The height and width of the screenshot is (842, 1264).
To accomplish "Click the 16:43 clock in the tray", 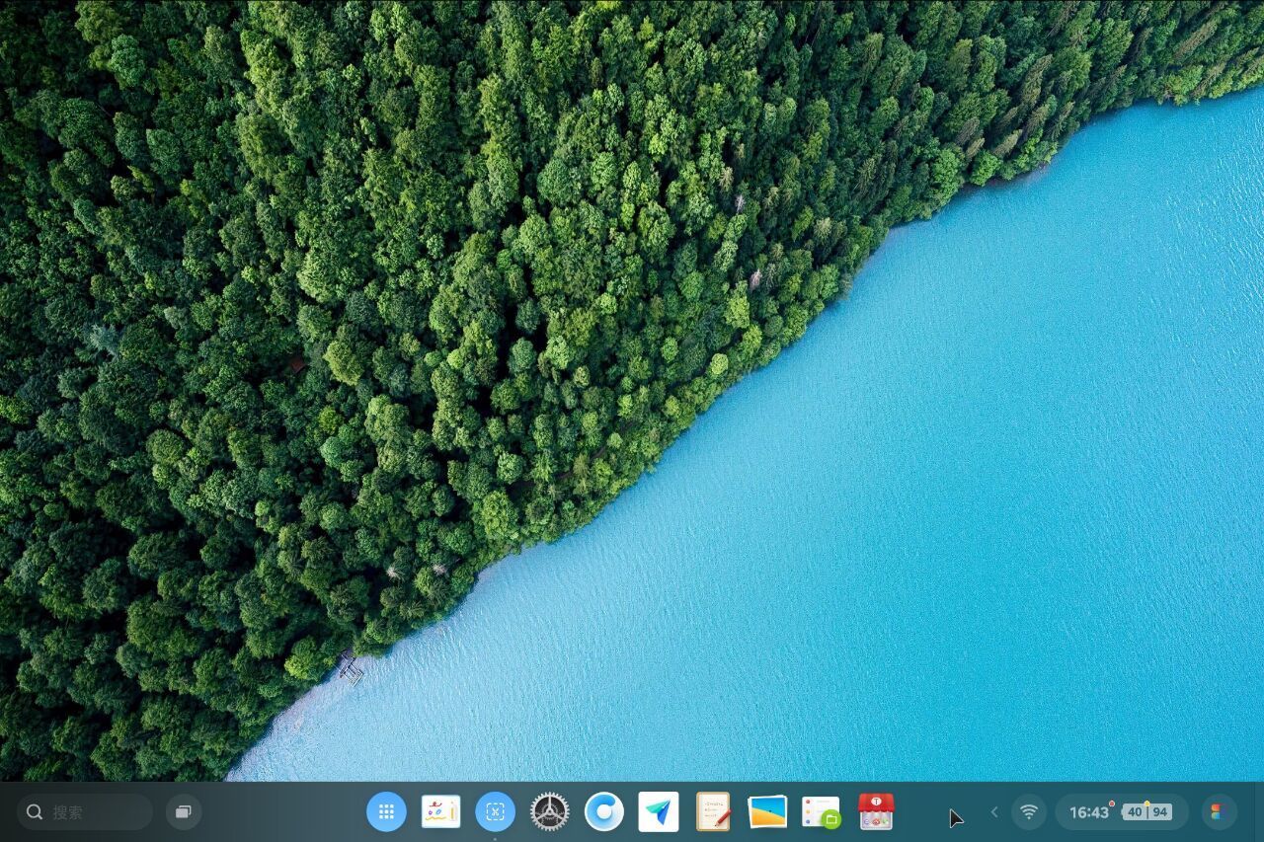I will tap(1088, 812).
